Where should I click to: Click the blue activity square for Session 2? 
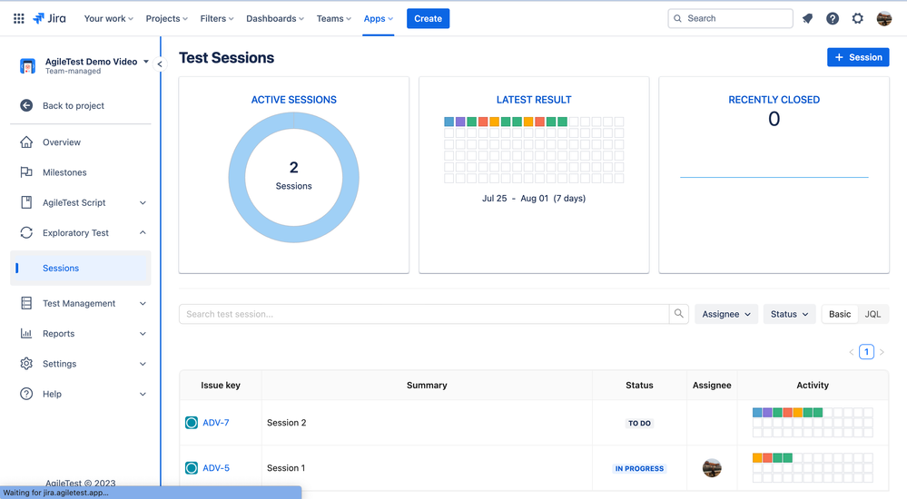757,412
